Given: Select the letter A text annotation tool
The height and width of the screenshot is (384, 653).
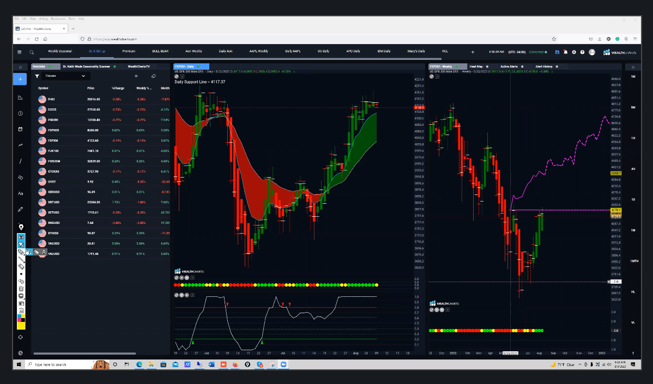Looking at the screenshot, I should tap(44, 252).
